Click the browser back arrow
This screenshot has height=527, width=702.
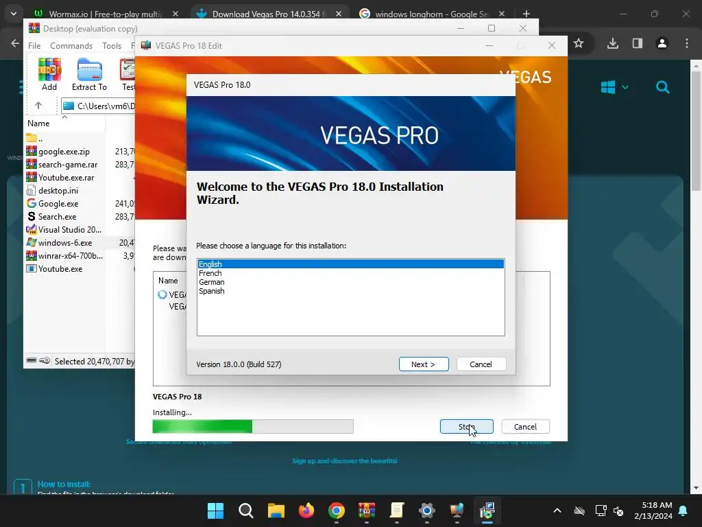15,43
